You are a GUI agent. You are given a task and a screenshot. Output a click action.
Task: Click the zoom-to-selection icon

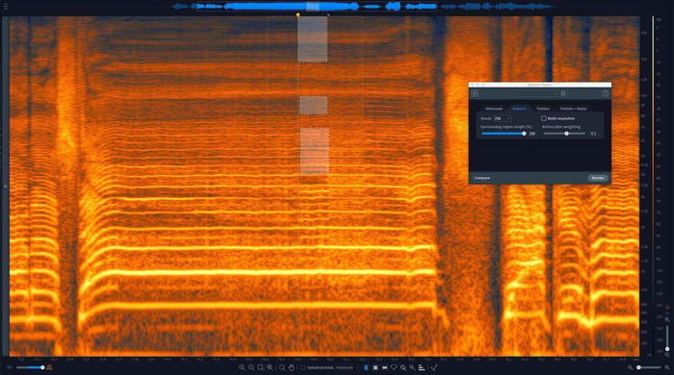click(261, 367)
